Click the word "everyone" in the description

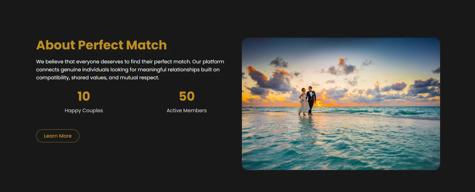88,62
